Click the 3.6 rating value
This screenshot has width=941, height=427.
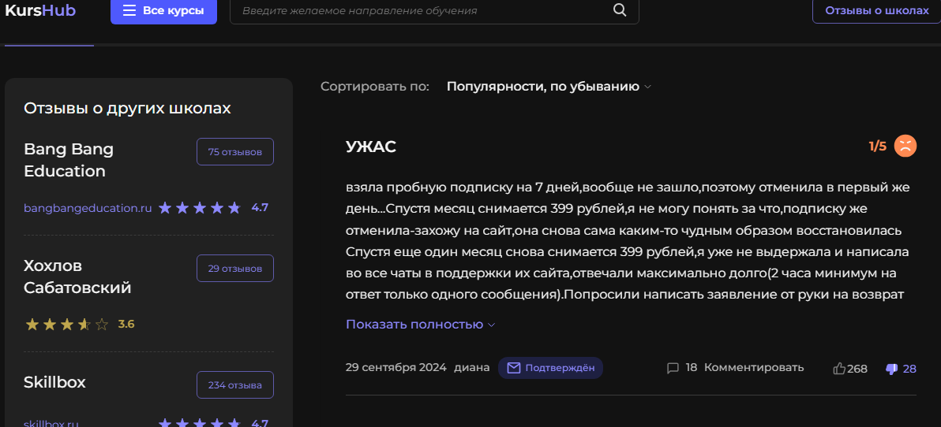126,325
